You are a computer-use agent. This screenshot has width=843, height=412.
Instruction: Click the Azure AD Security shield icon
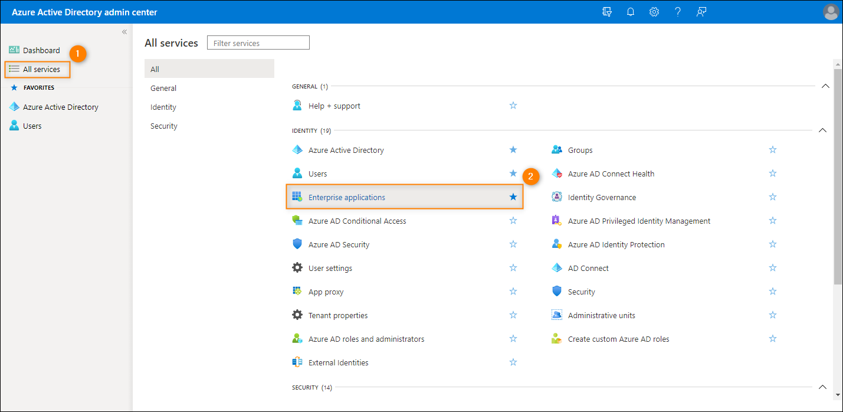tap(297, 244)
